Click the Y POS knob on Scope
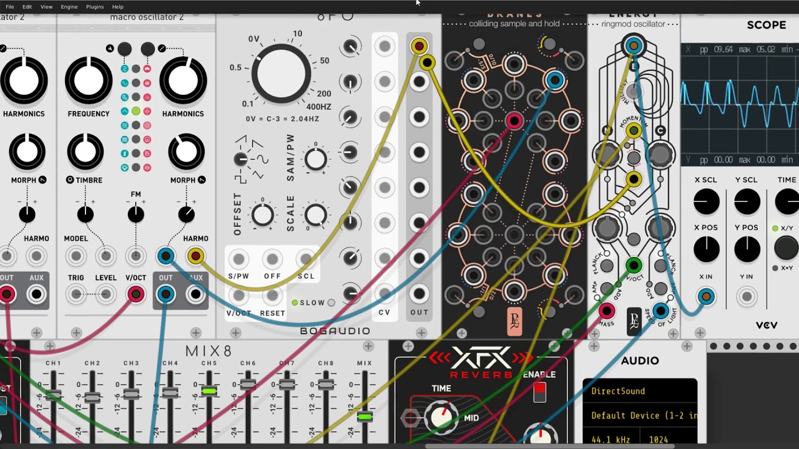799x449 pixels. coord(747,249)
